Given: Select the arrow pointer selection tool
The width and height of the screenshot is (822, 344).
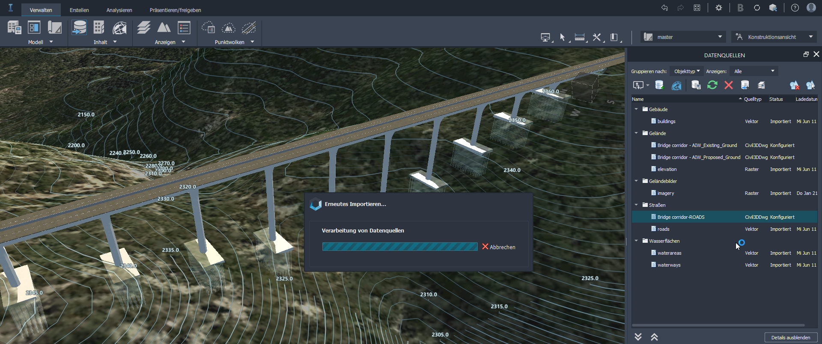Looking at the screenshot, I should (x=563, y=38).
